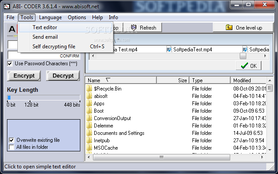
Task: Click file list vertical scrollbar up arrow
Action: pos(270,80)
